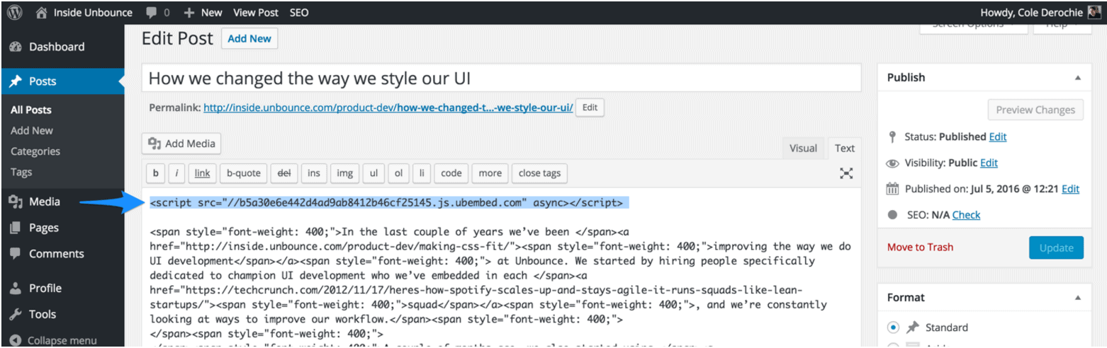The width and height of the screenshot is (1107, 348).
Task: Click the permalink Edit button
Action: pos(590,108)
